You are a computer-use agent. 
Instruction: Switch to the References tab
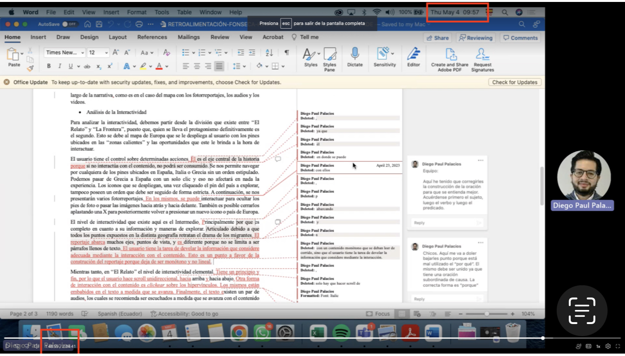(x=152, y=37)
